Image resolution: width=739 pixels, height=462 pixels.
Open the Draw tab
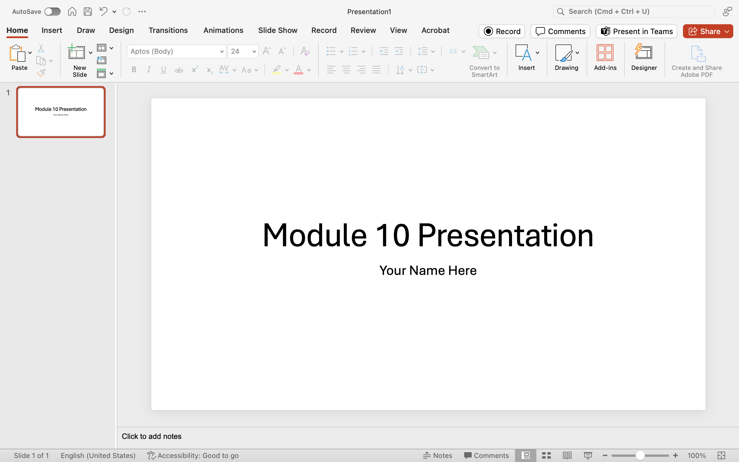pos(86,30)
